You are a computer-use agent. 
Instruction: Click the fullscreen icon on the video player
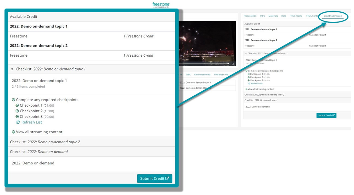[232, 64]
